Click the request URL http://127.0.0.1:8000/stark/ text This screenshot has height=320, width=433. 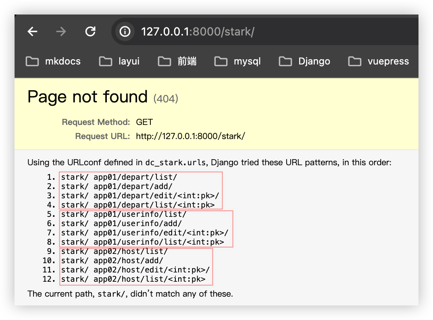(190, 136)
